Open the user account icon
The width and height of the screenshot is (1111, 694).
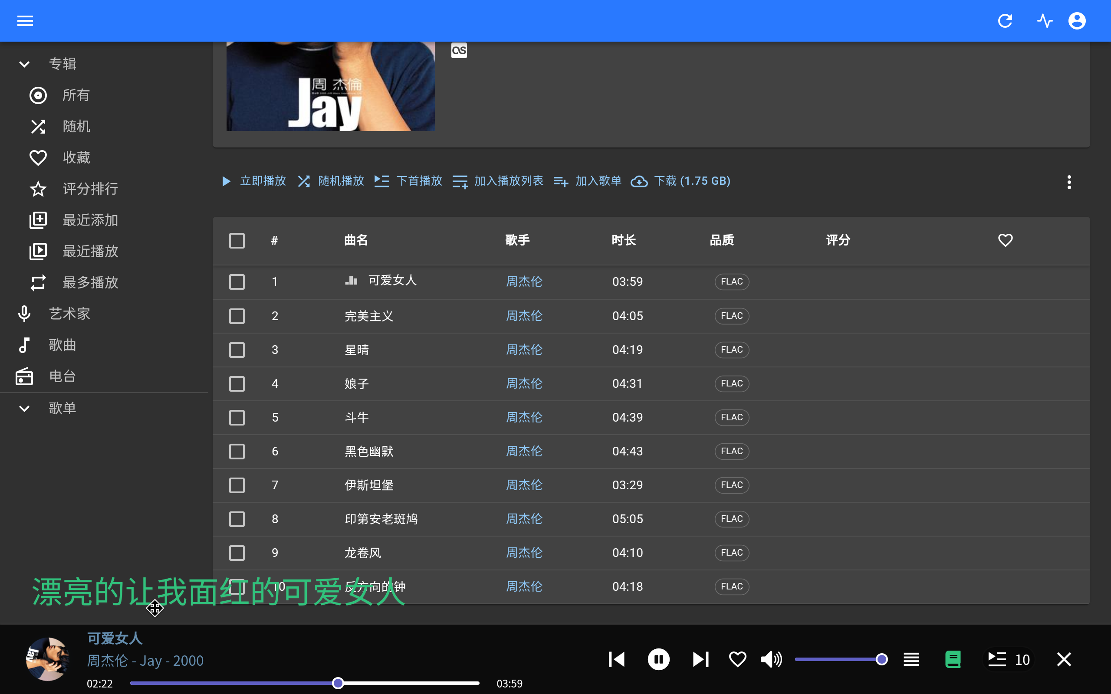[x=1077, y=21]
